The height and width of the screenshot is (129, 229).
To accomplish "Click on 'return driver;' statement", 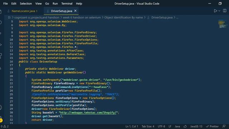I will coord(43,120).
